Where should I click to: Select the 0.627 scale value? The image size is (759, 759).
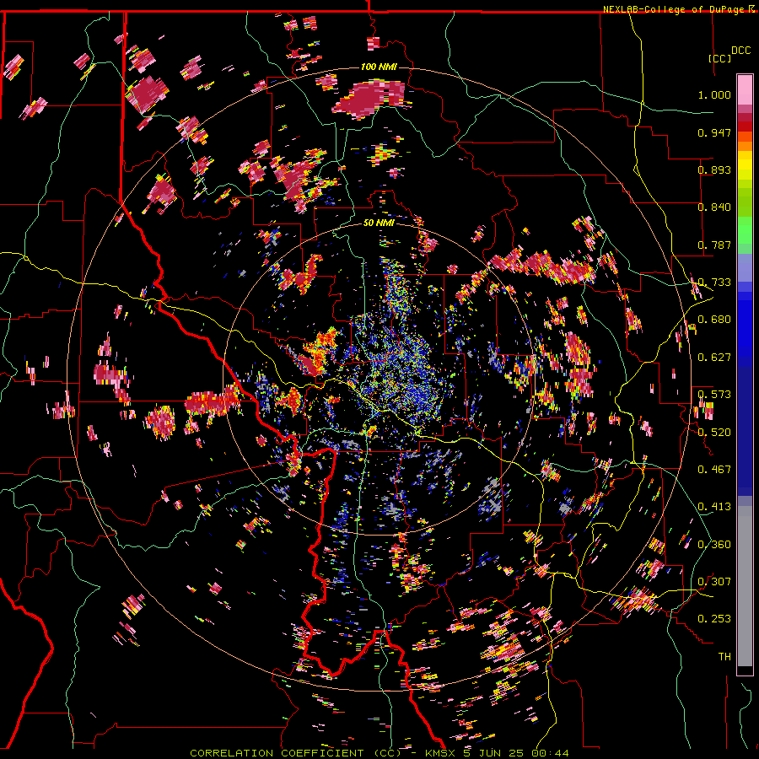714,358
